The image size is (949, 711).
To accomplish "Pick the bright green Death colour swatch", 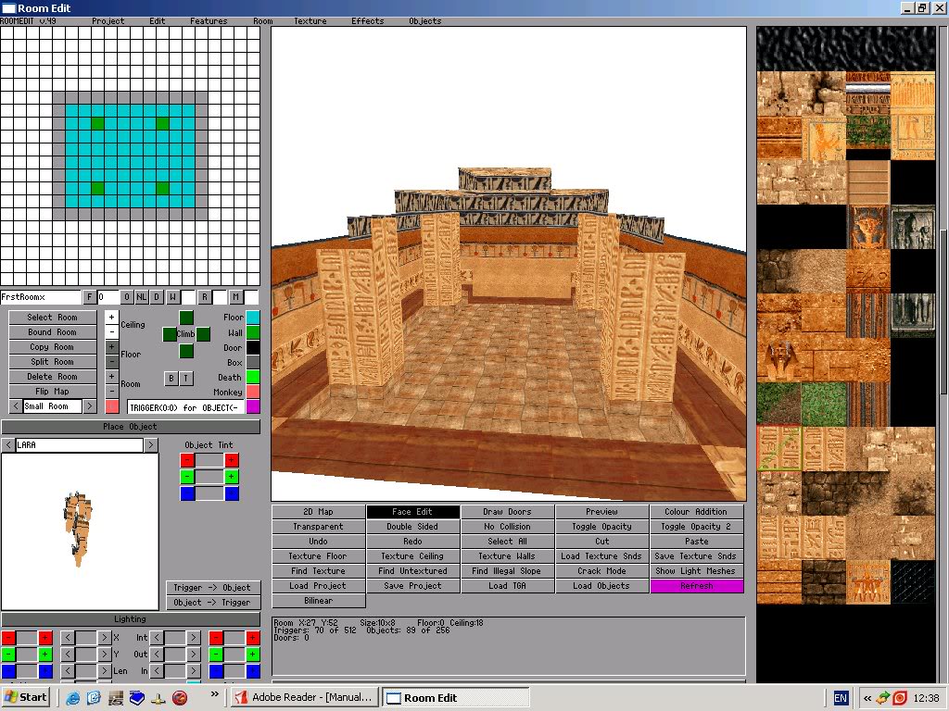I will [x=253, y=377].
